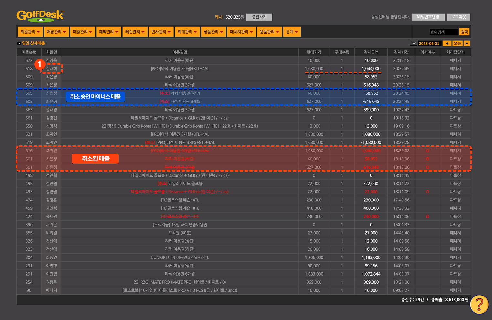Expand the 회원관리 menu
Viewport: 492px width, 320px height.
pyautogui.click(x=30, y=32)
